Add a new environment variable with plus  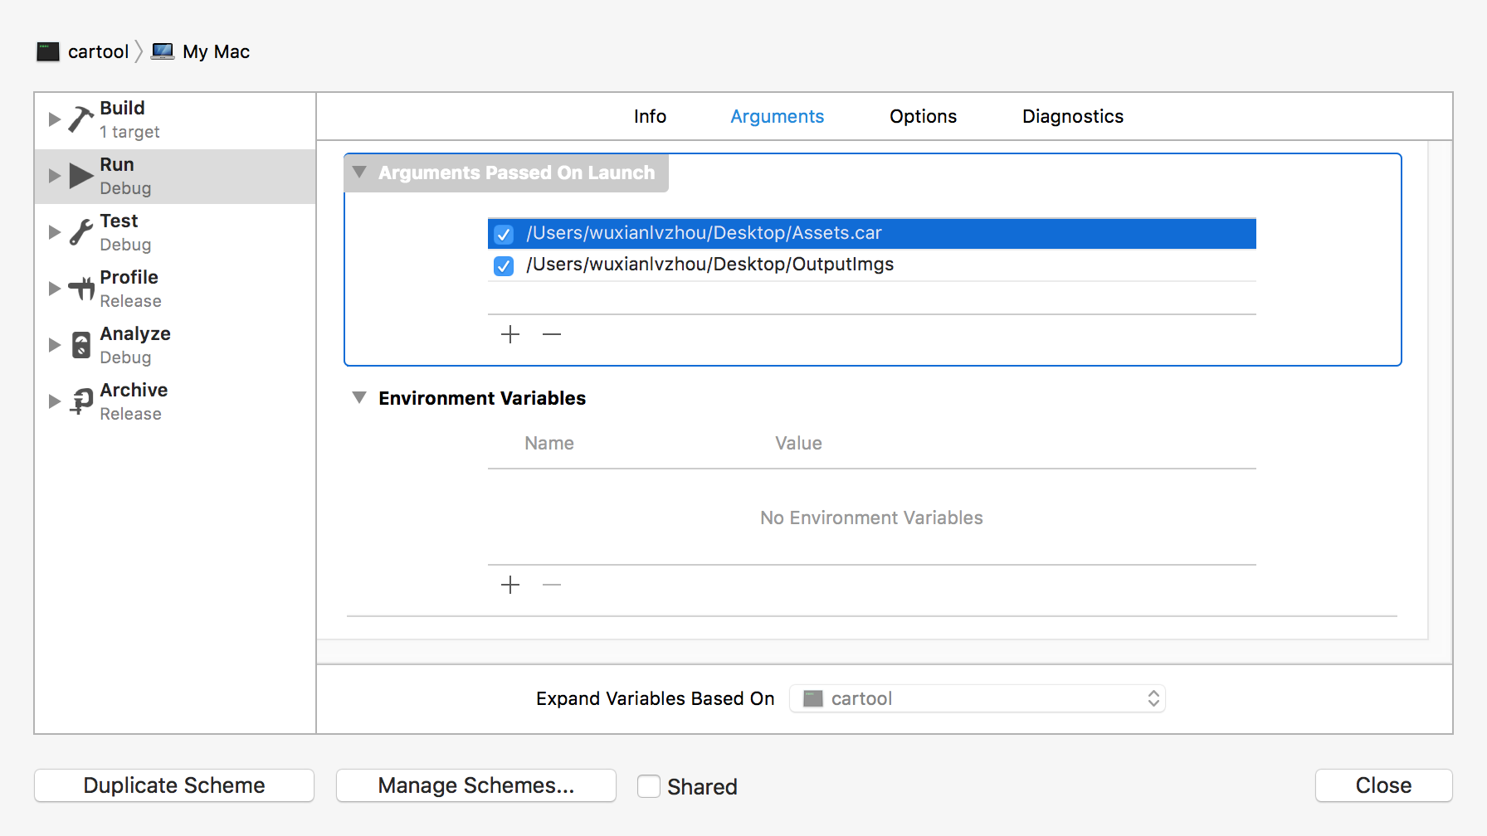tap(510, 585)
